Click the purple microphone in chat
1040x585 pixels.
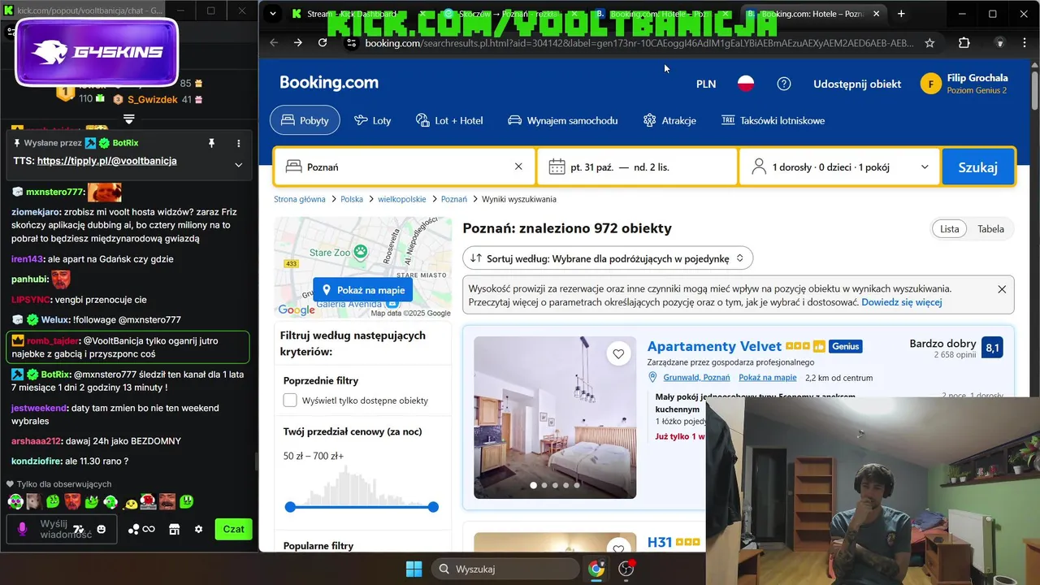23,529
